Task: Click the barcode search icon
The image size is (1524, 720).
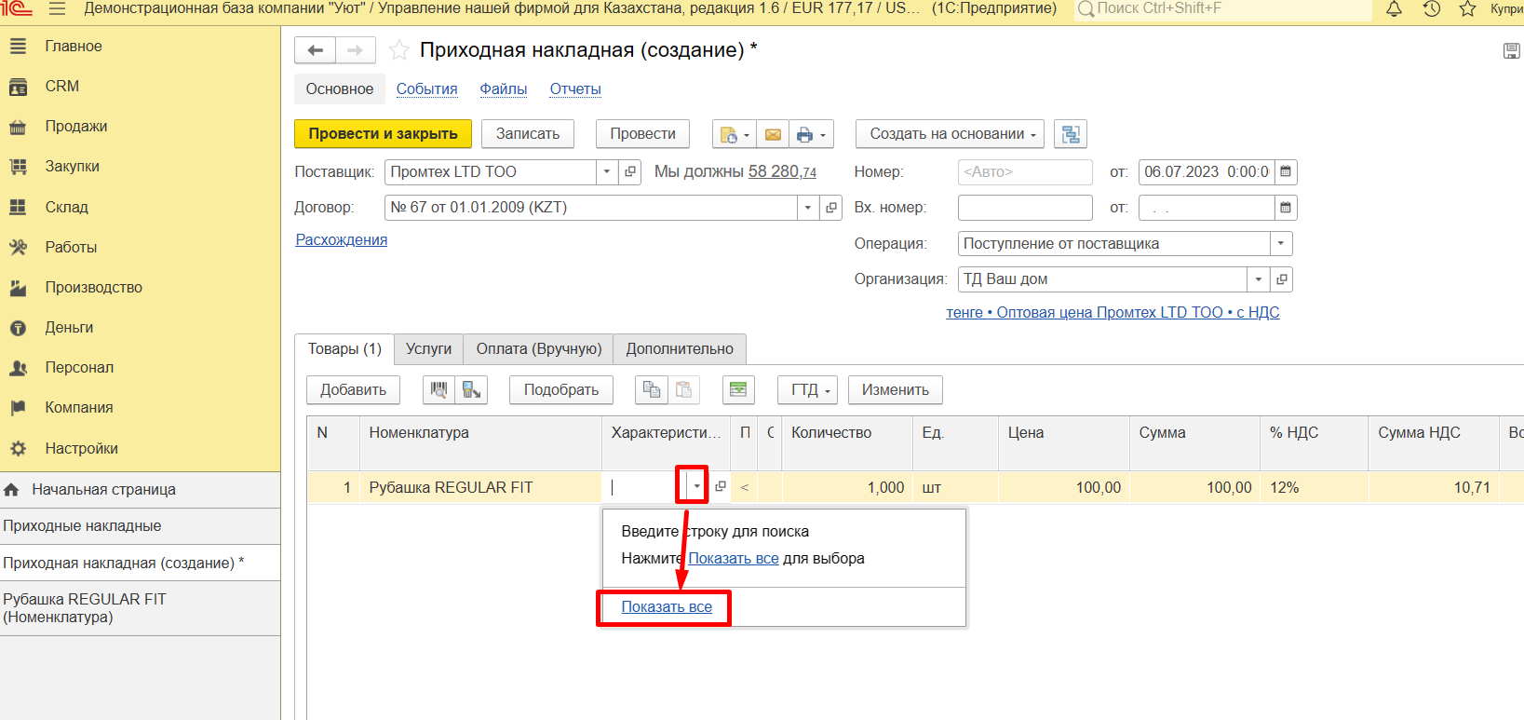Action: [x=438, y=389]
